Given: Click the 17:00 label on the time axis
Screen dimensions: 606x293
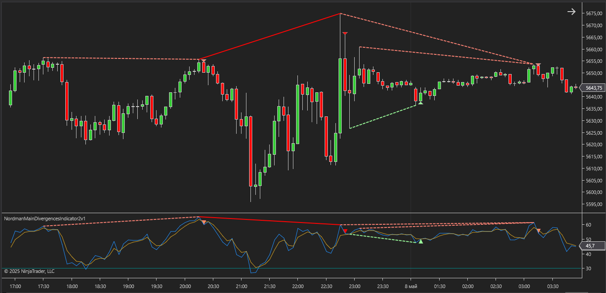Looking at the screenshot, I should tap(15, 286).
